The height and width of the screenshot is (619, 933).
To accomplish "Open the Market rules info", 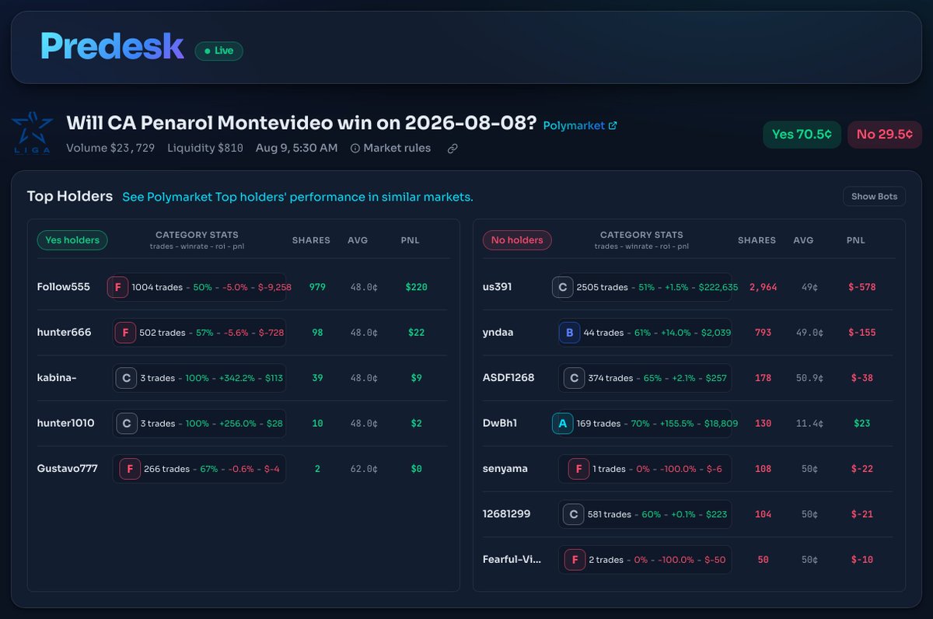I will (x=390, y=148).
